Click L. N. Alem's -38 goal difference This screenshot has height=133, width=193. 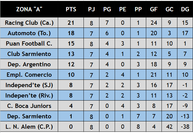[x=185, y=127]
